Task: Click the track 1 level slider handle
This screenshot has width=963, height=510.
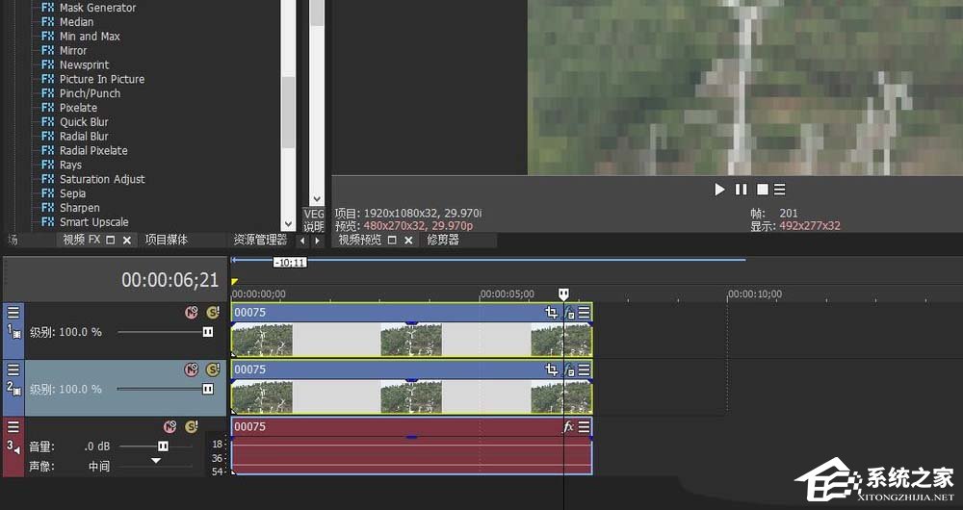Action: (208, 332)
